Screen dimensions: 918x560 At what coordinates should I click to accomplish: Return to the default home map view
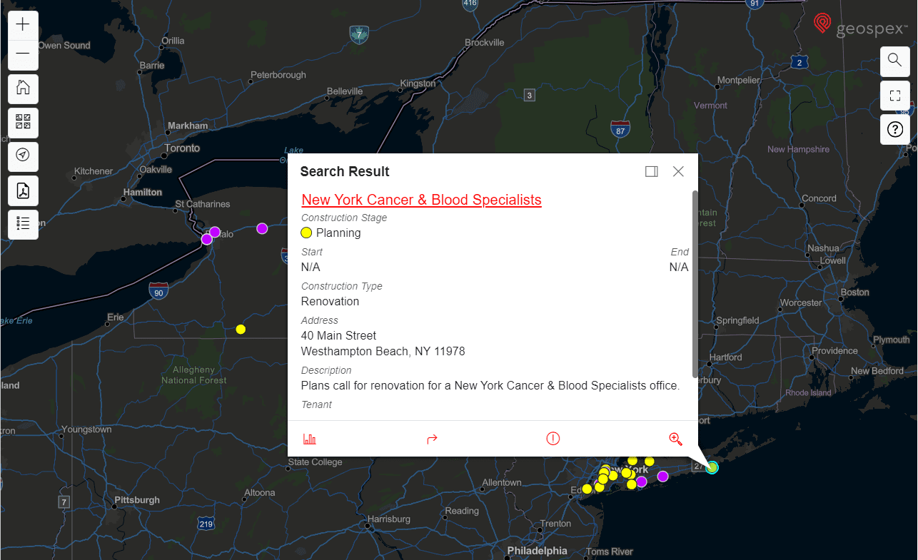click(x=23, y=88)
